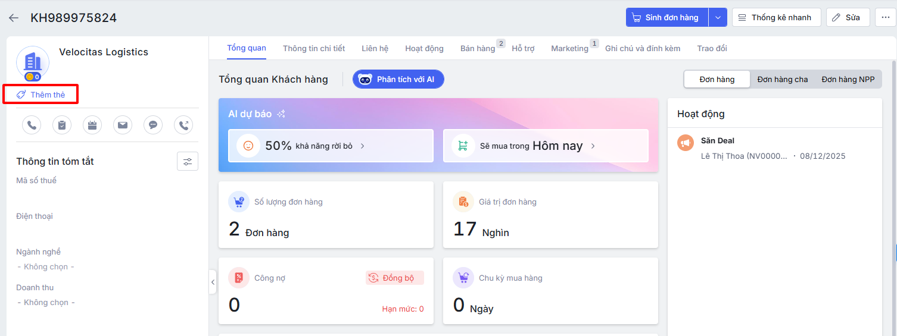Image resolution: width=897 pixels, height=336 pixels.
Task: Select the Đơn hàng cha segment
Action: point(782,79)
